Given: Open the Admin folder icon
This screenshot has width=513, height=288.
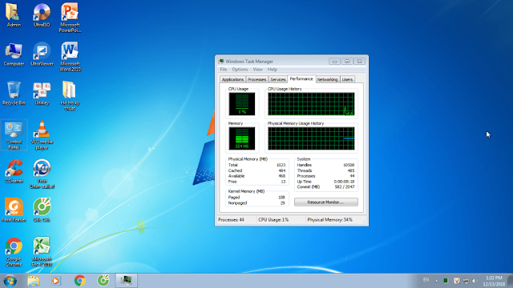Looking at the screenshot, I should [x=14, y=15].
